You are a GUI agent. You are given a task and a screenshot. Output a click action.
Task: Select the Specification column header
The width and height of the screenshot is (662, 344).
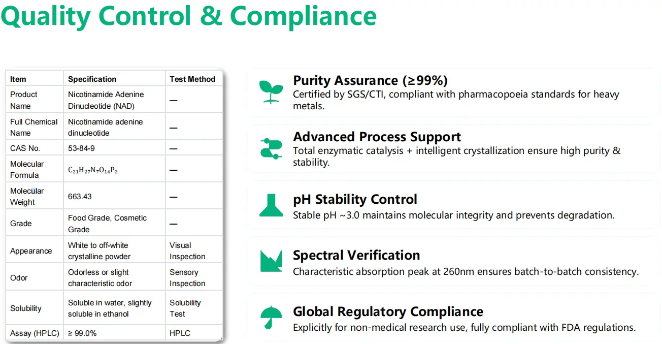(92, 79)
